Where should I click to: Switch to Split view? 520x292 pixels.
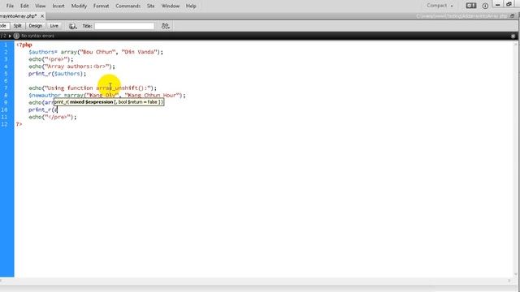[18, 26]
